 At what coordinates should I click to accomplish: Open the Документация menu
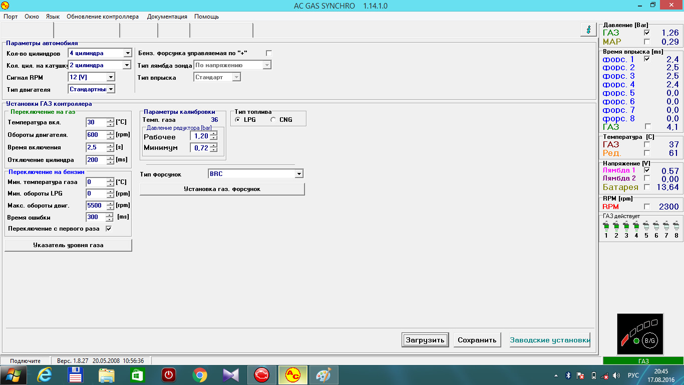coord(167,17)
